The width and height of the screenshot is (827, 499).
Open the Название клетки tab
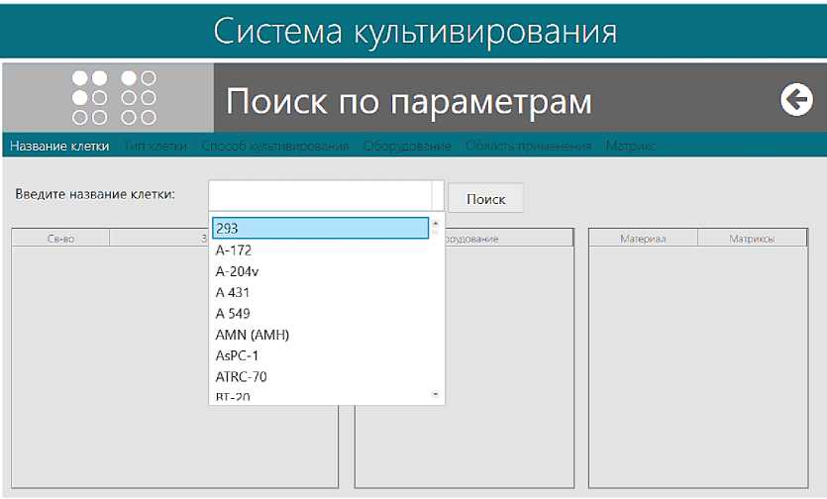pos(59,147)
